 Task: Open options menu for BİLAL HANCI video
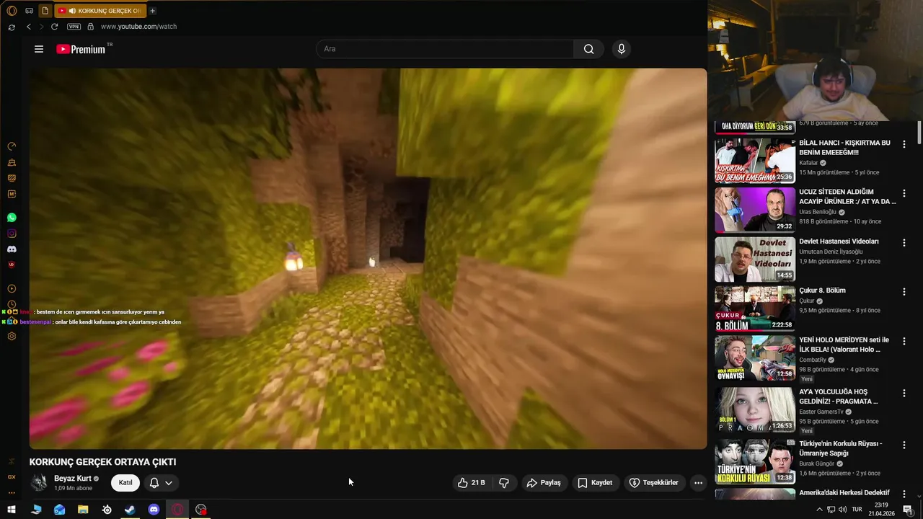(904, 144)
